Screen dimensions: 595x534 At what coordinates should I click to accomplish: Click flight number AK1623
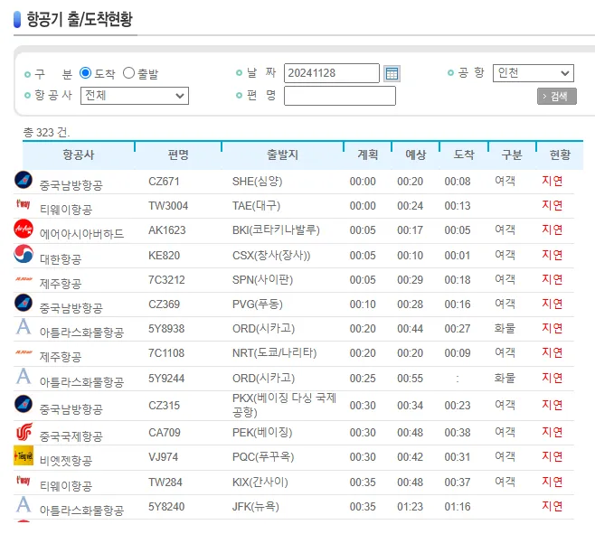167,230
